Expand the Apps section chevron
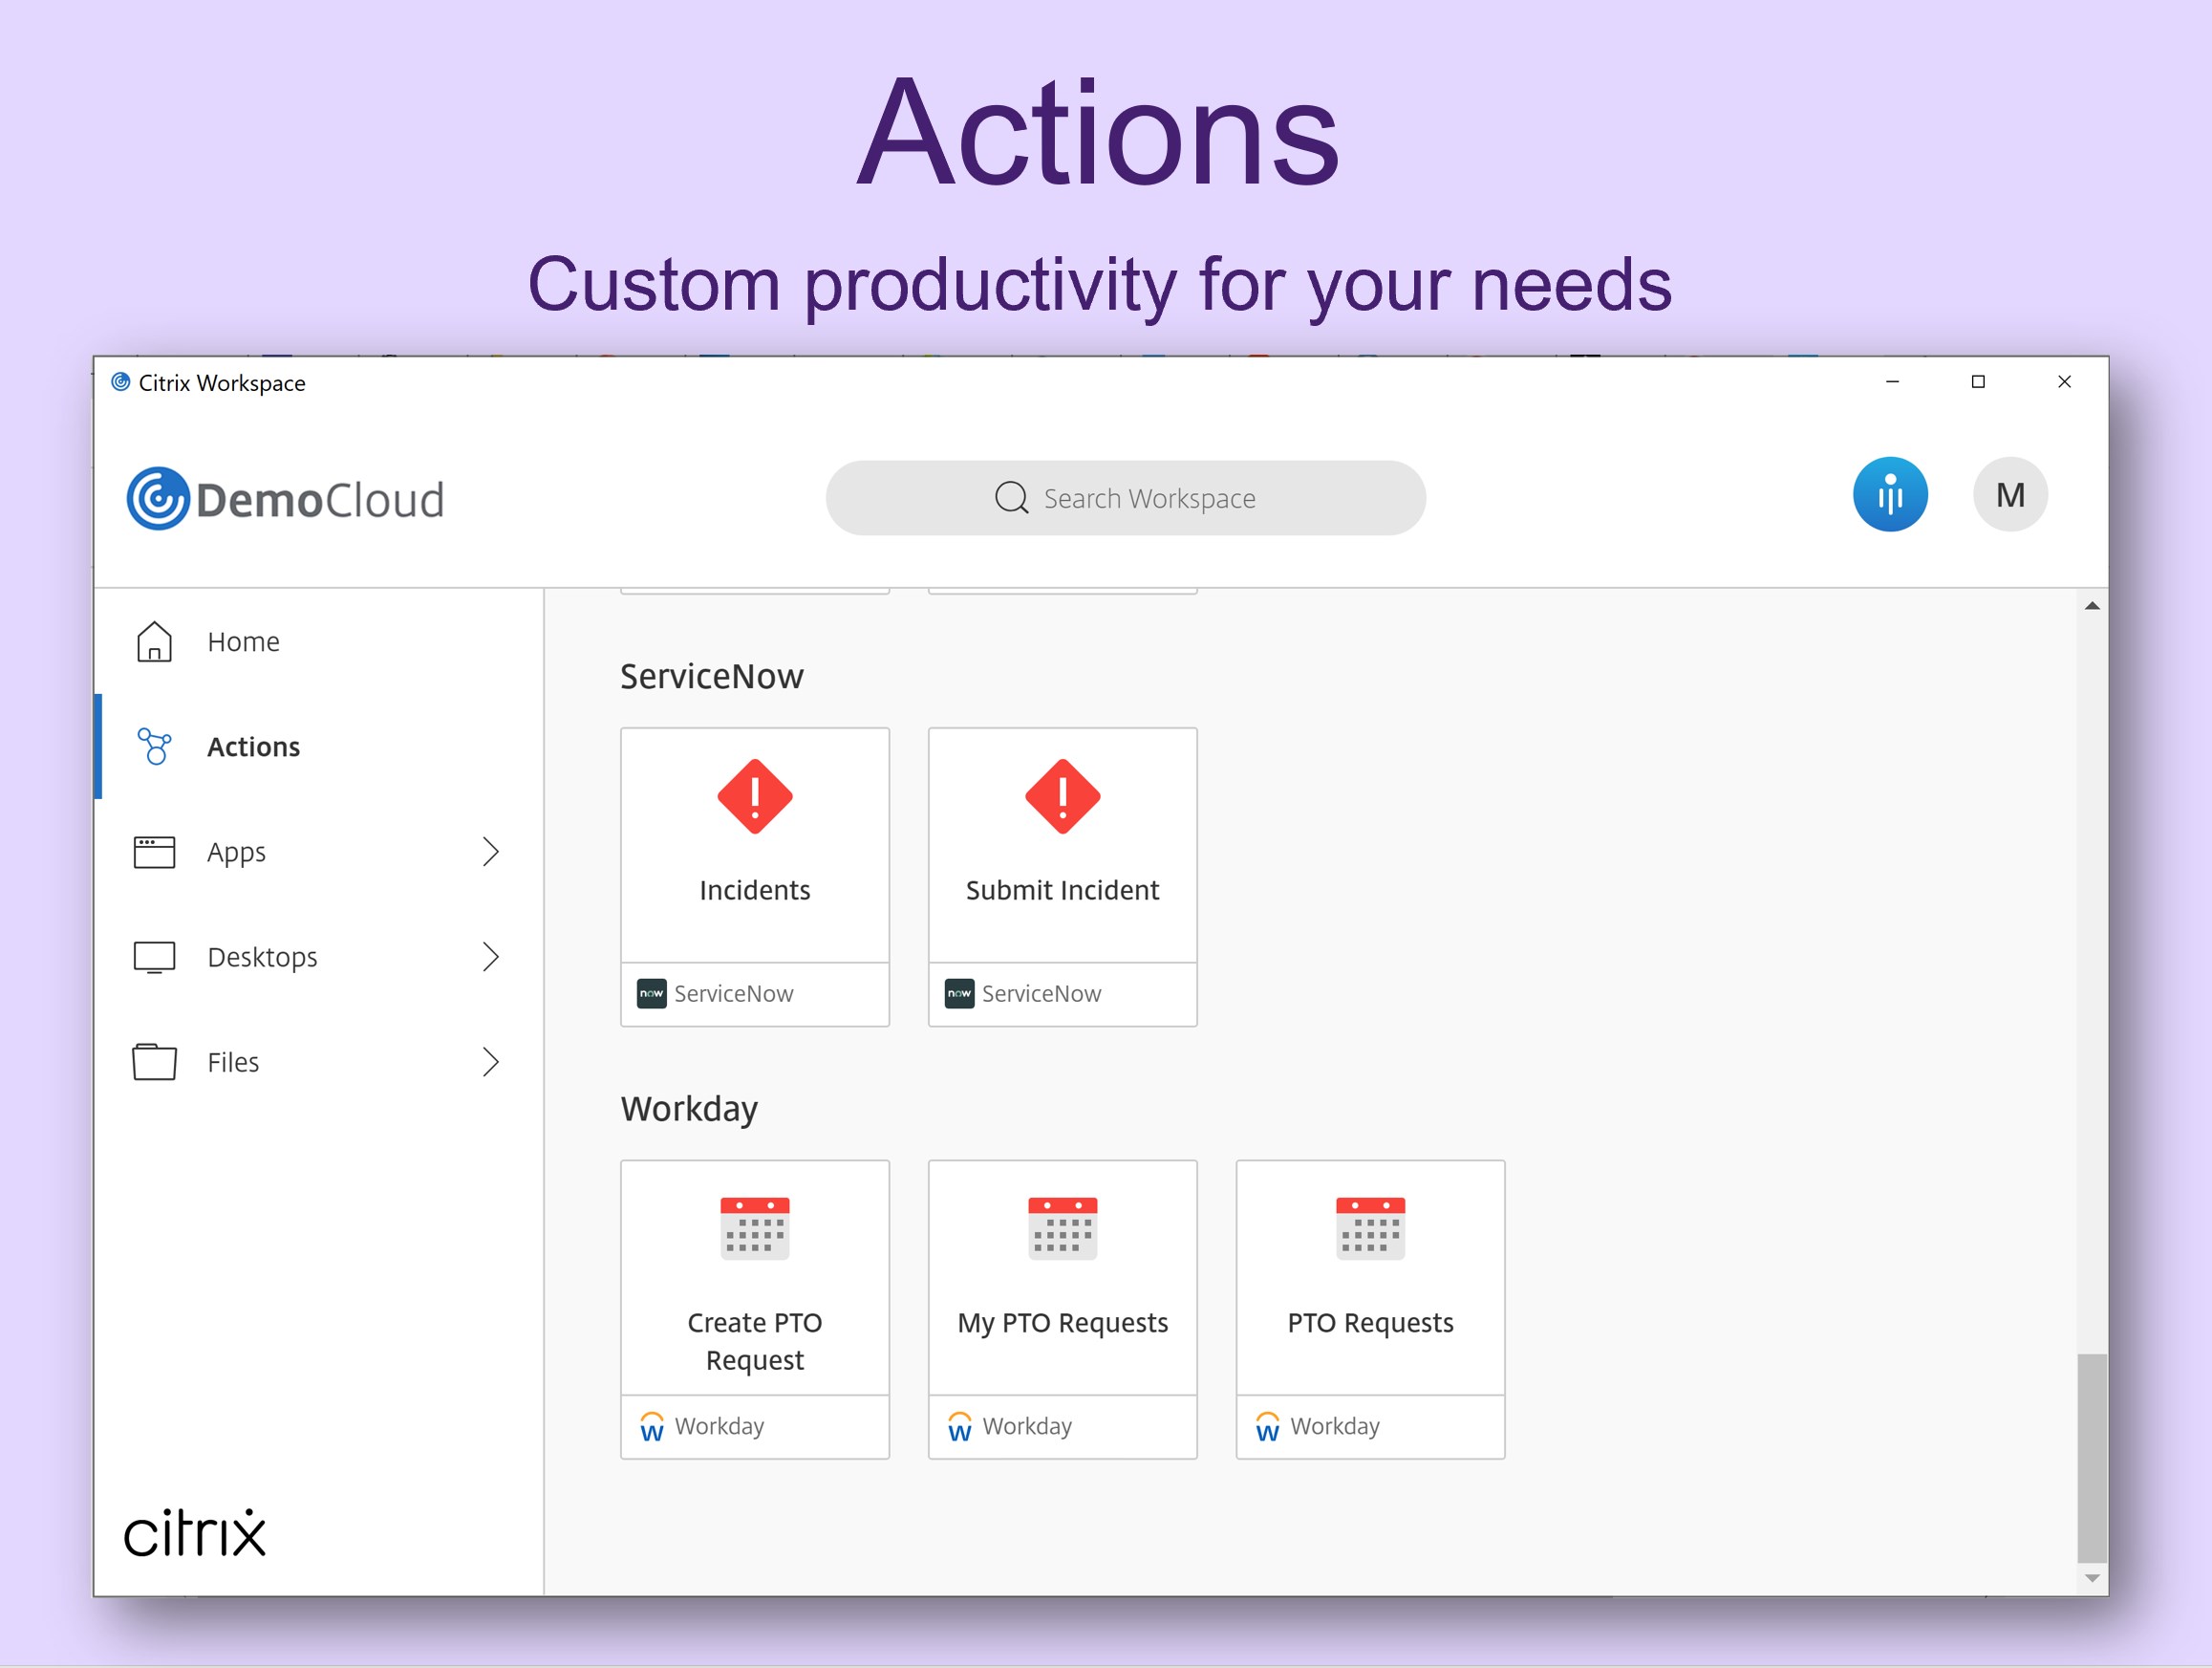Image resolution: width=2212 pixels, height=1668 pixels. click(490, 852)
